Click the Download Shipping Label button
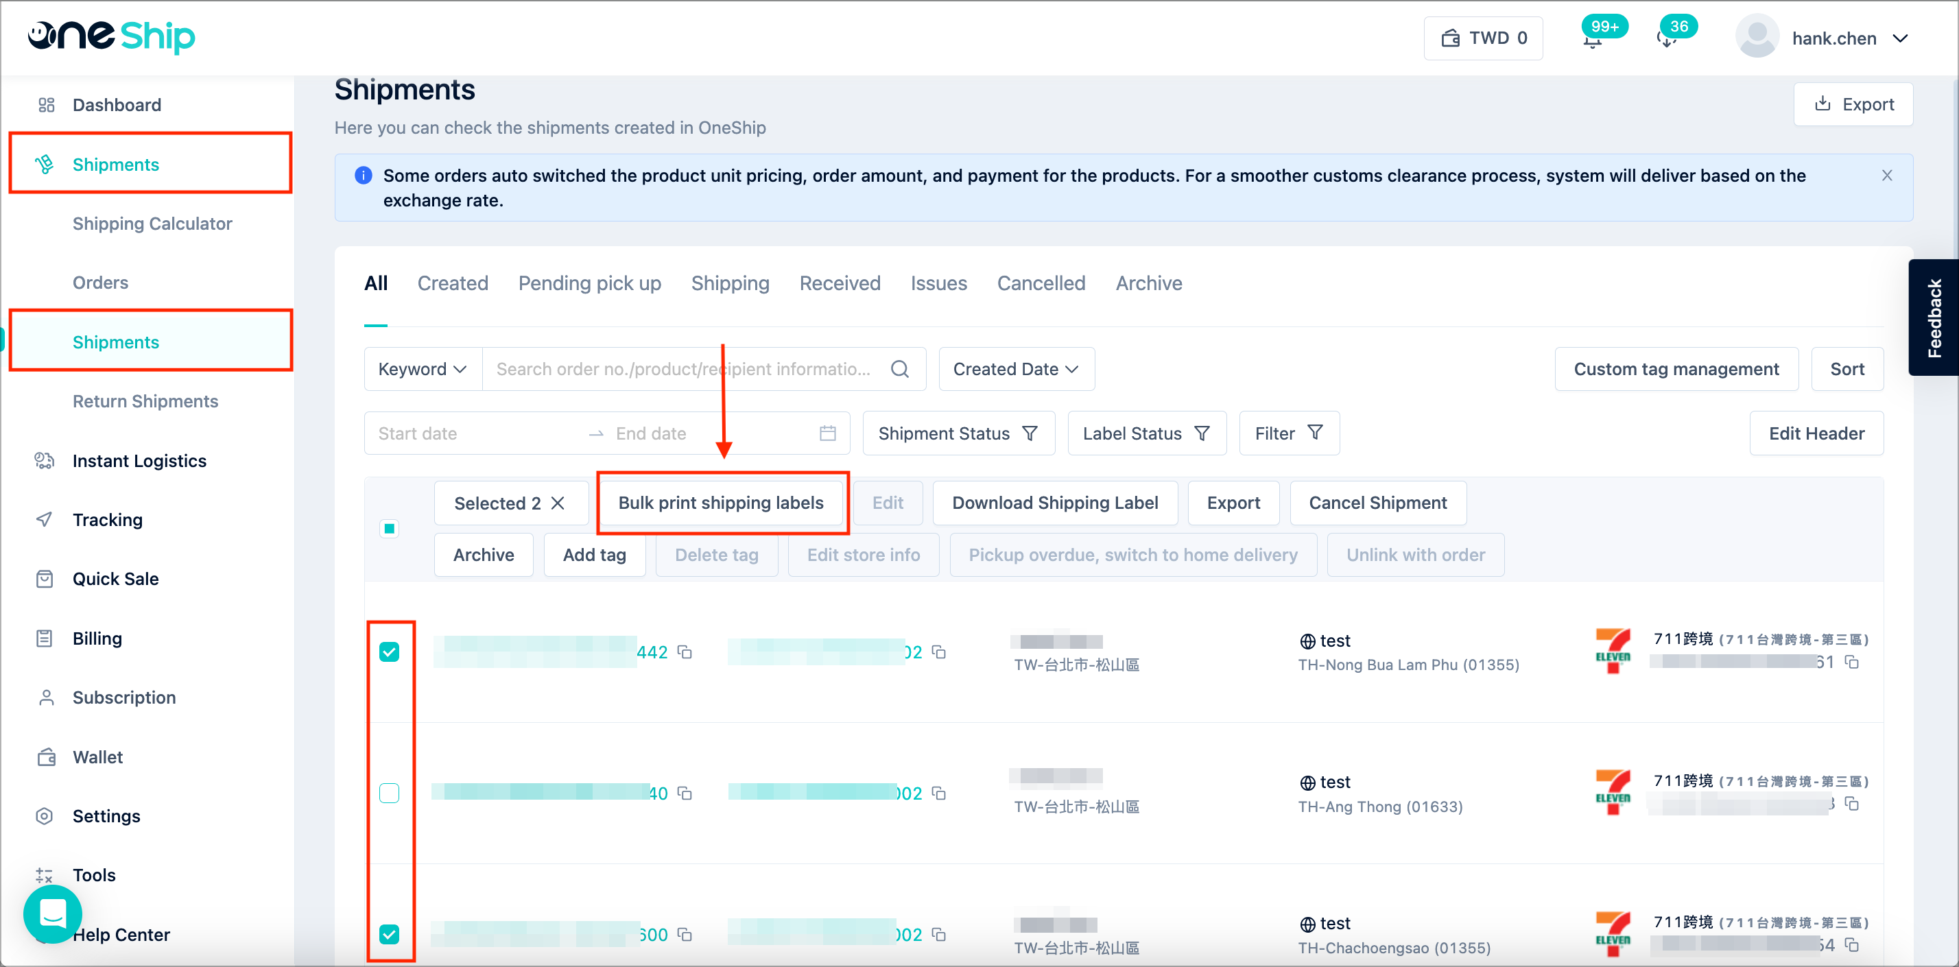 [1055, 503]
